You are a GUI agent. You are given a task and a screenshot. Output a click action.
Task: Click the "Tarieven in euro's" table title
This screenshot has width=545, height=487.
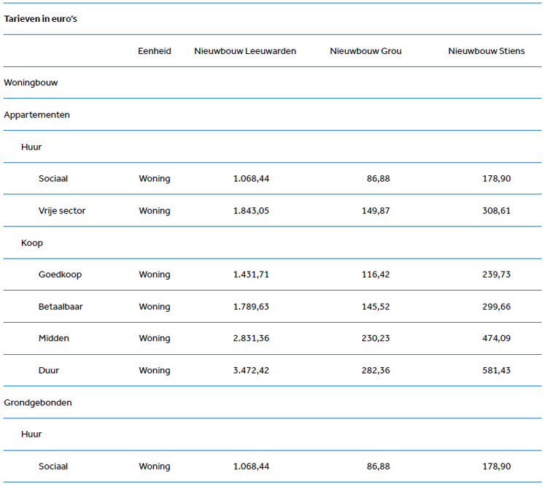pos(41,19)
